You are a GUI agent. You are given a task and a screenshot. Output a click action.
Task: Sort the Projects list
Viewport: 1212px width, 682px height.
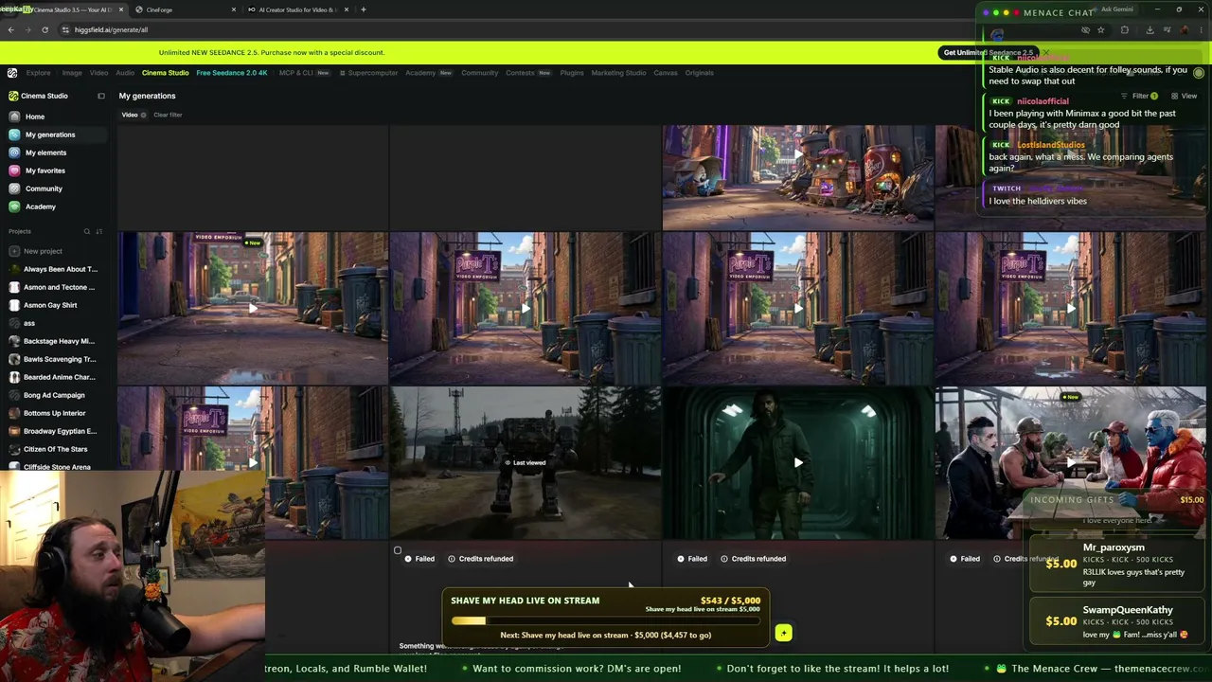coord(98,231)
